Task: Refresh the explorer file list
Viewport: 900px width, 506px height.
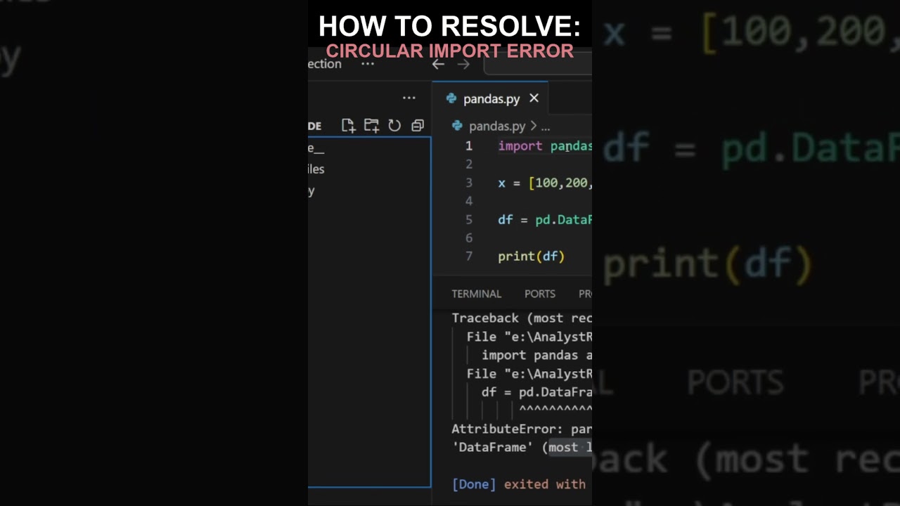Action: 394,126
